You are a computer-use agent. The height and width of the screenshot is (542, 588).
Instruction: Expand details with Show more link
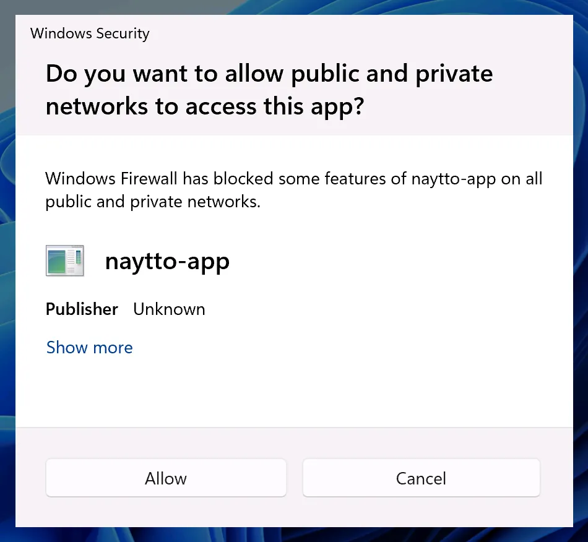point(89,348)
